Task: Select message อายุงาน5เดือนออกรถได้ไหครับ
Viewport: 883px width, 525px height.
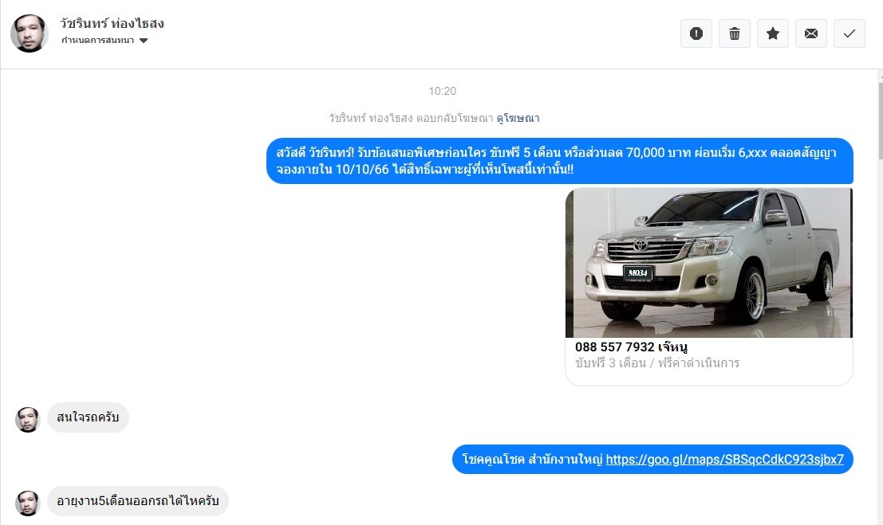Action: coord(138,501)
